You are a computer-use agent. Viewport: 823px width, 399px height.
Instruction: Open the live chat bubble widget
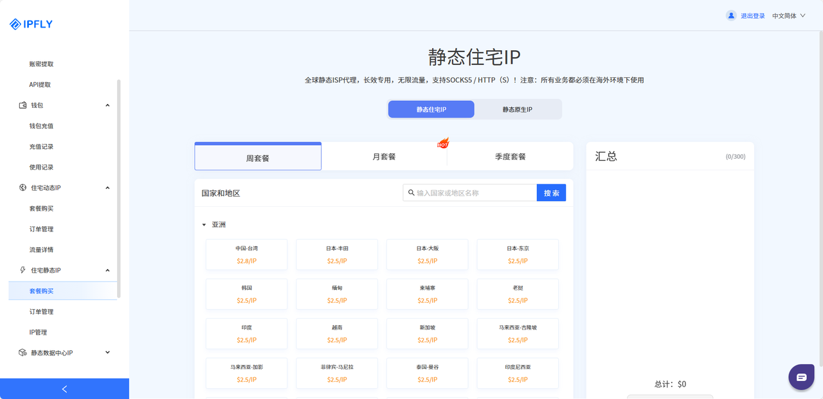tap(801, 377)
